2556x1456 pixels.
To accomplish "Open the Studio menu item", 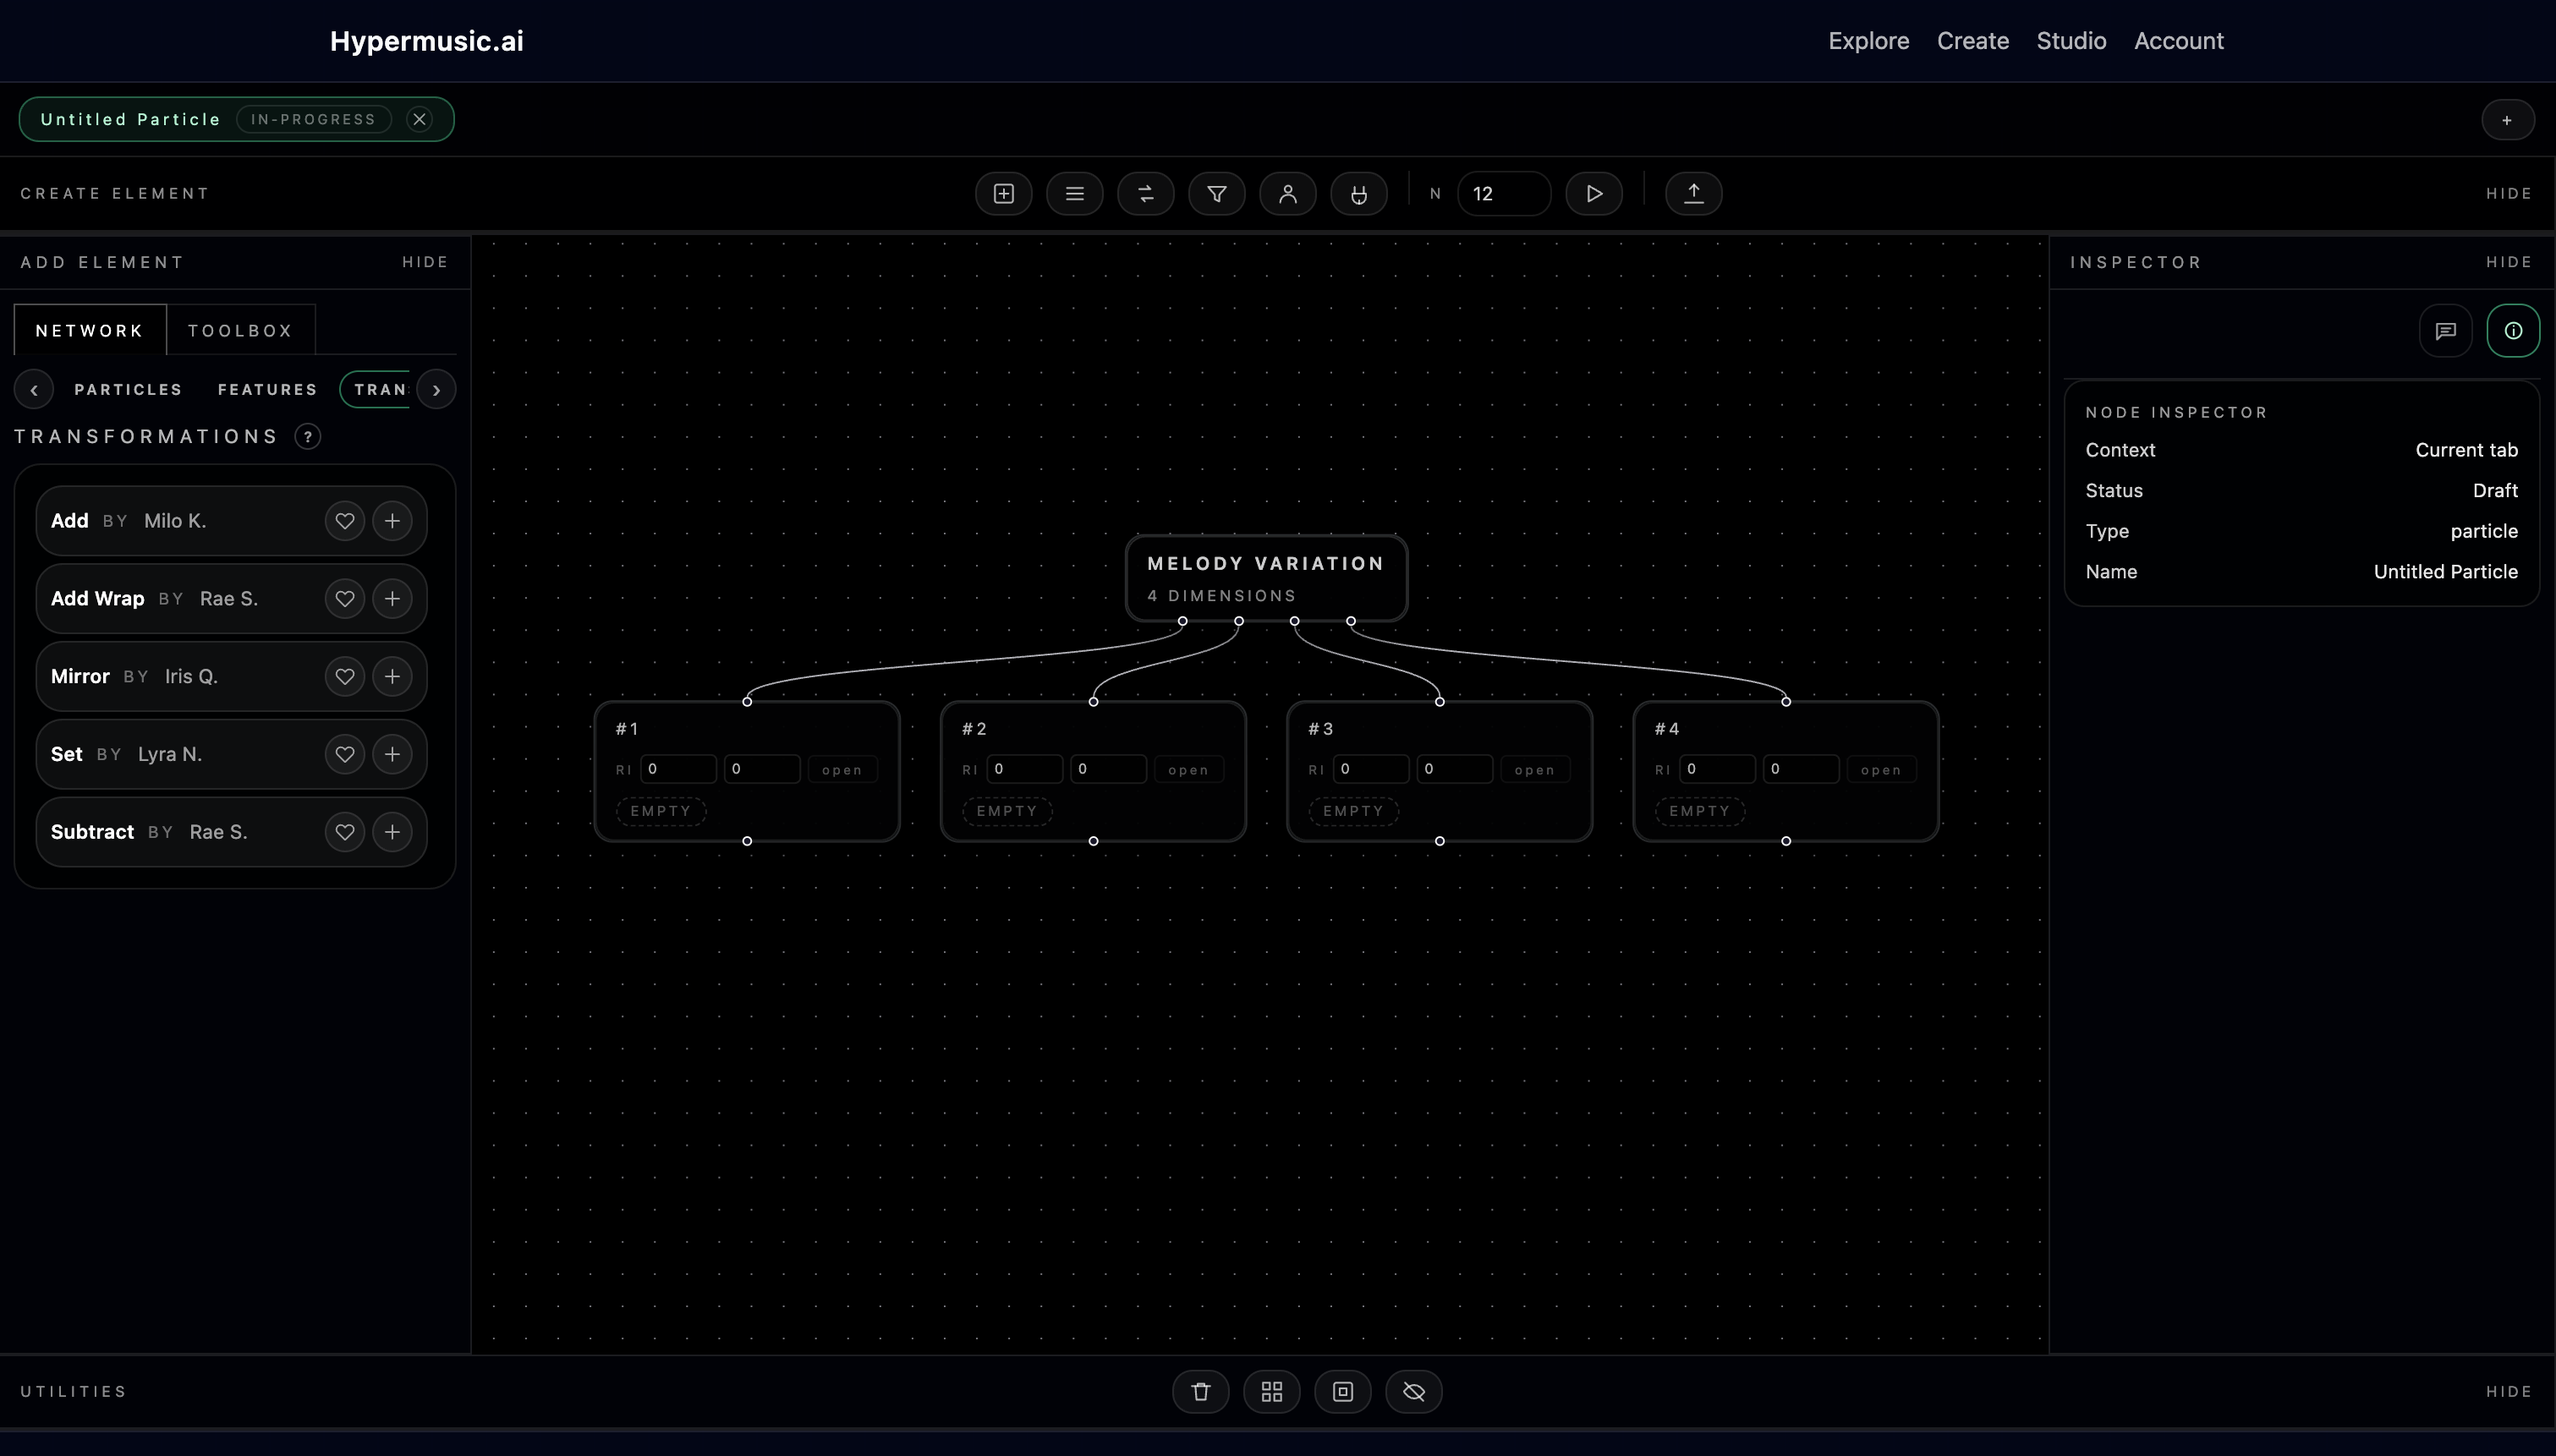I will click(2070, 41).
